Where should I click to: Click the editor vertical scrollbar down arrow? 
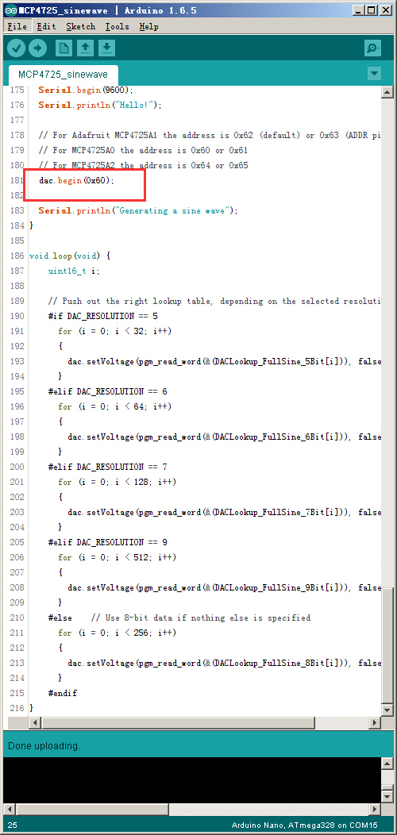click(x=387, y=710)
